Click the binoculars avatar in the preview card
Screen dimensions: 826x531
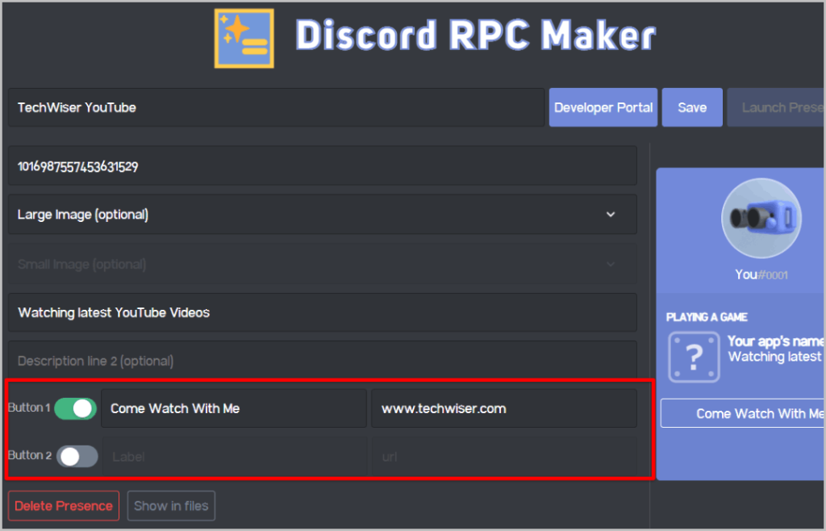tap(761, 218)
